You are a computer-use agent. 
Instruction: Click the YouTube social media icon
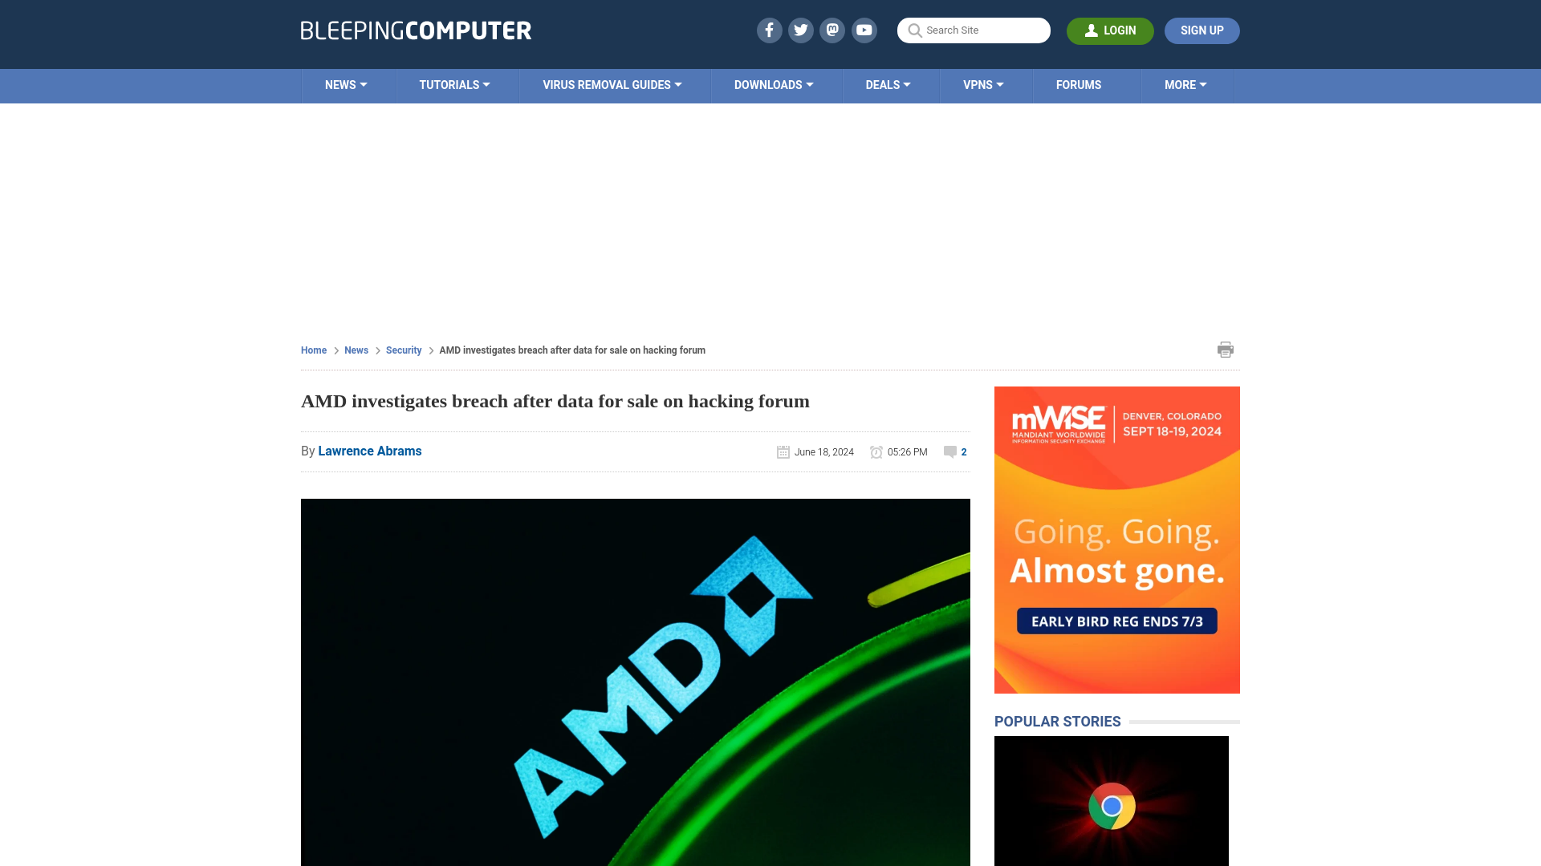tap(864, 30)
